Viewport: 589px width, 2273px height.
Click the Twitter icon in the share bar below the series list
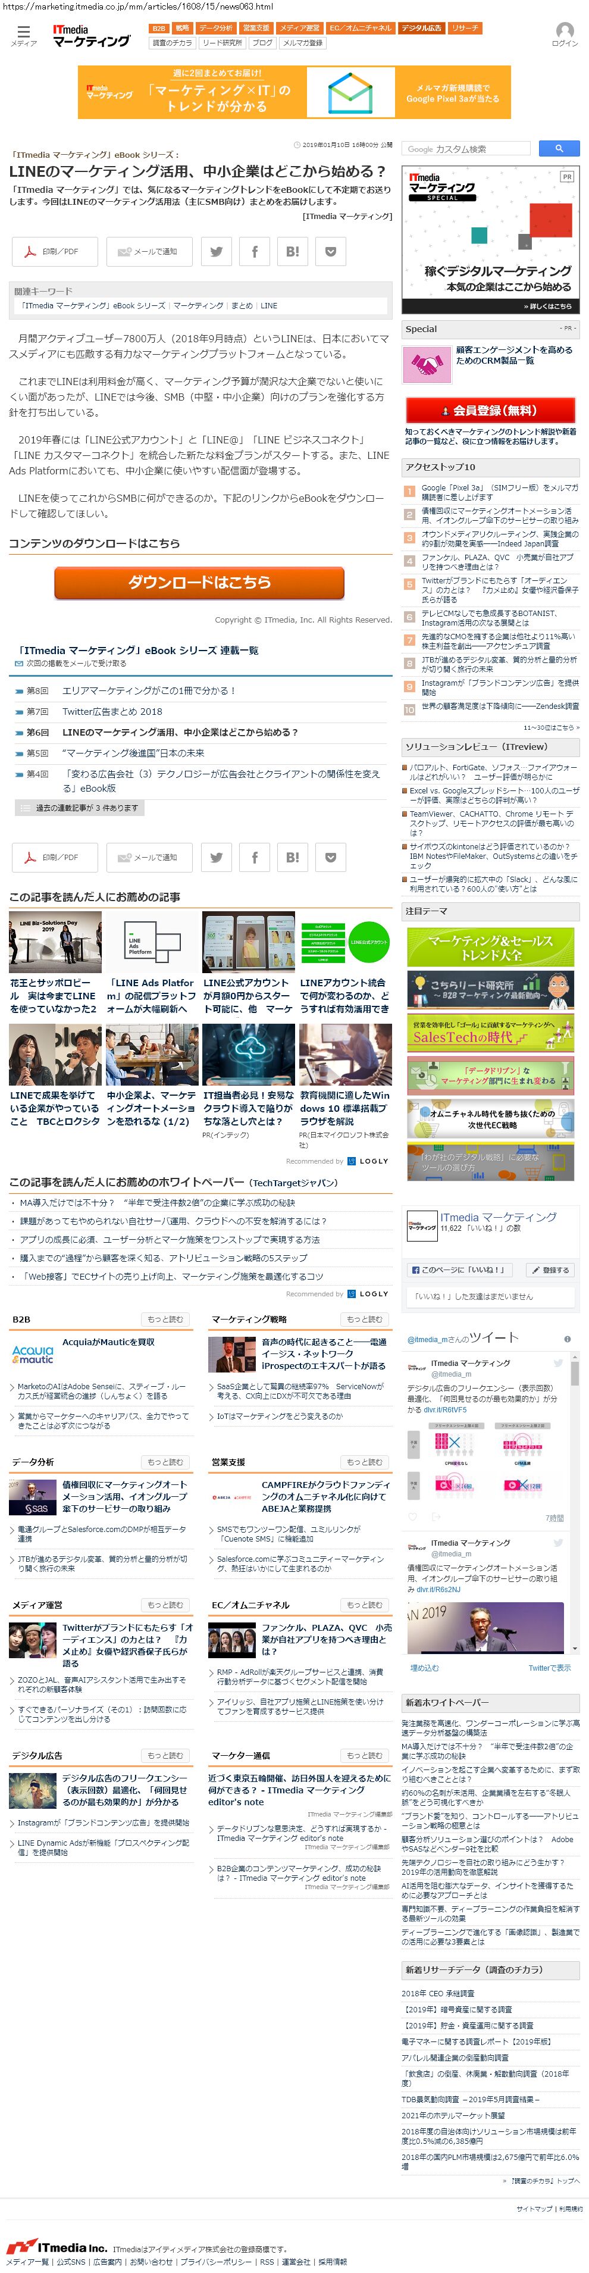pyautogui.click(x=216, y=857)
